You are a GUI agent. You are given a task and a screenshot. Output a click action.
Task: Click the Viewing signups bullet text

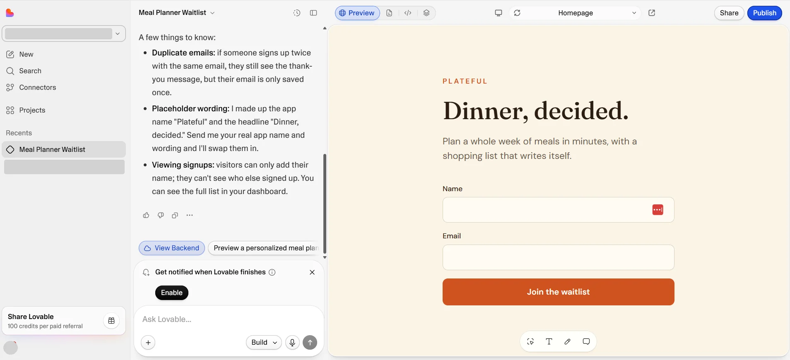pyautogui.click(x=233, y=178)
